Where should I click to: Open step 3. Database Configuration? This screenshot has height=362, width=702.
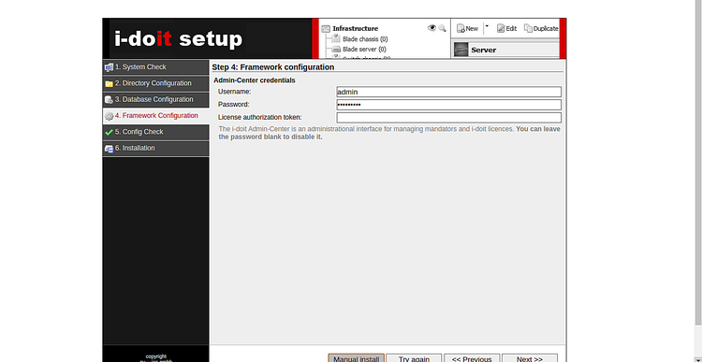click(155, 100)
